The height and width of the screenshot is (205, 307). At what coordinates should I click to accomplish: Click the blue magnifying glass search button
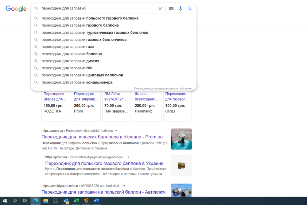189,8
